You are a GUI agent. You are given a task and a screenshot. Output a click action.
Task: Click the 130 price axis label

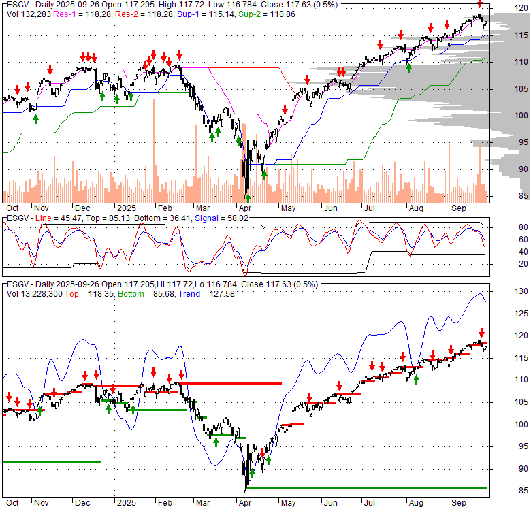tap(521, 291)
